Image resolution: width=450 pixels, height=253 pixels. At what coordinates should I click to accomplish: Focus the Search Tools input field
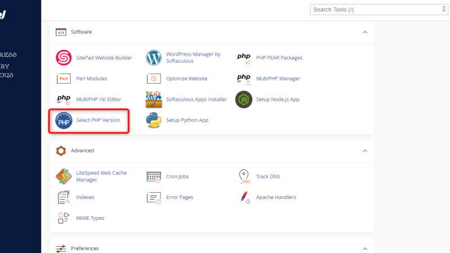pyautogui.click(x=379, y=10)
